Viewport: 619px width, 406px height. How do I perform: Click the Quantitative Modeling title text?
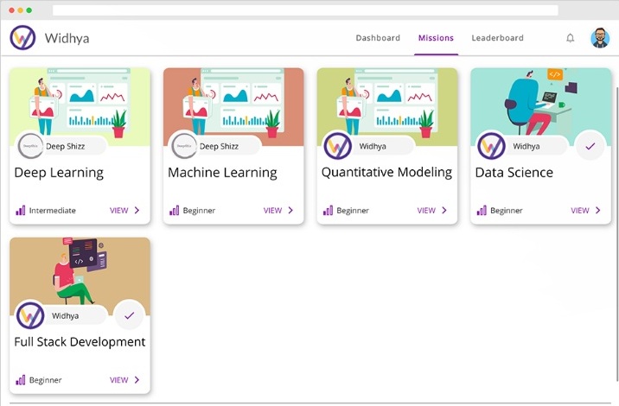click(386, 173)
